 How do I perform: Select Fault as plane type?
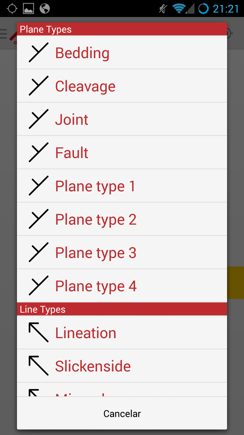(x=72, y=153)
